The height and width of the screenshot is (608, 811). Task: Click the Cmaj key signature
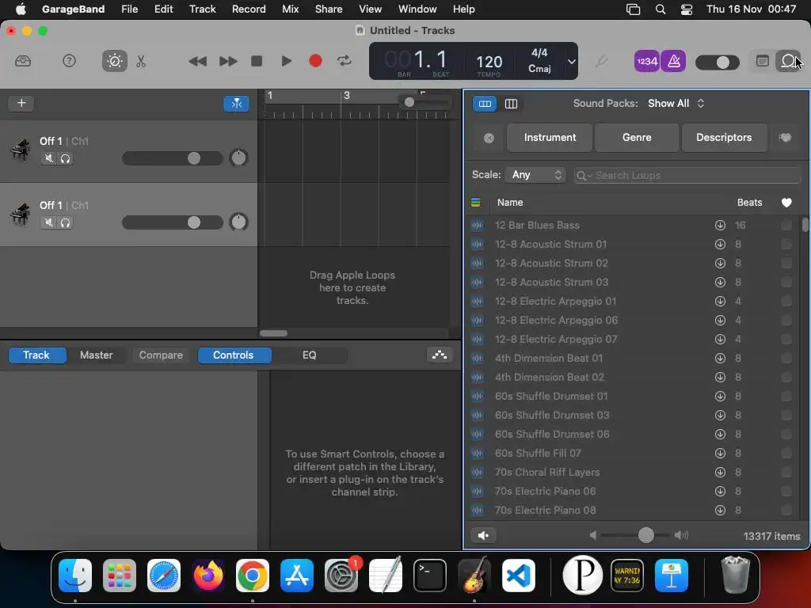pos(539,69)
